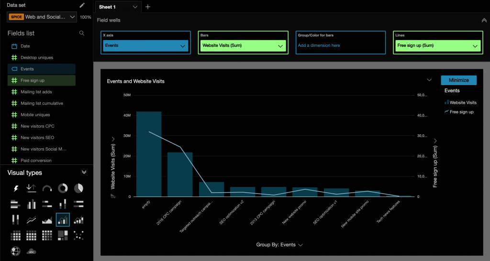Select the Mailing list adds field
Image resolution: width=490 pixels, height=261 pixels.
pyautogui.click(x=36, y=92)
